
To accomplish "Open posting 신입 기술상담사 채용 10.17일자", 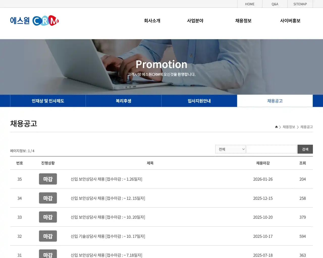I will click(108, 236).
